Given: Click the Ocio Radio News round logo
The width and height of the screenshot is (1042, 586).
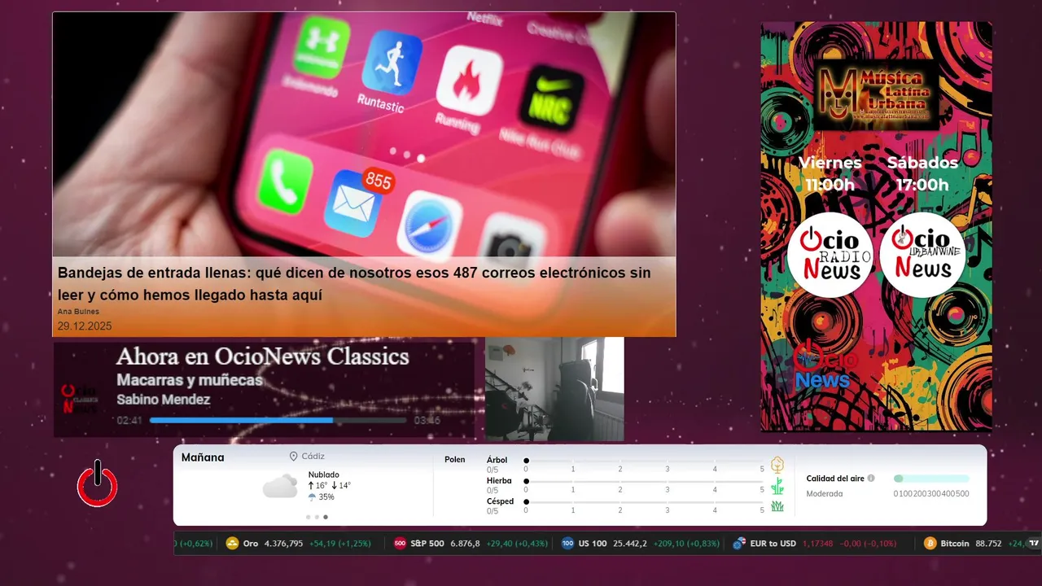Looking at the screenshot, I should coord(830,255).
